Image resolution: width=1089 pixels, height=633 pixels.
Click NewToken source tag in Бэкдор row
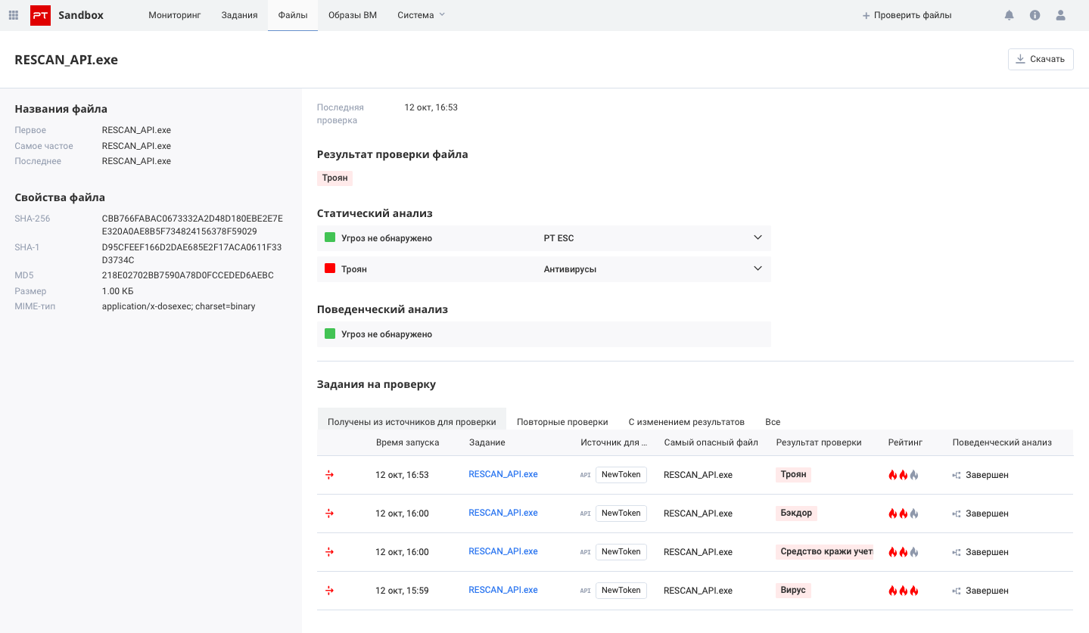click(x=621, y=514)
